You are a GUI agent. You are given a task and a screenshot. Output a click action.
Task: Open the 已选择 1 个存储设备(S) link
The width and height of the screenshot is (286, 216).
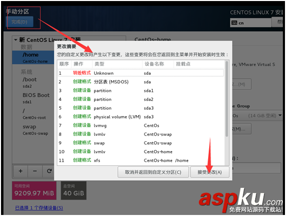39,208
